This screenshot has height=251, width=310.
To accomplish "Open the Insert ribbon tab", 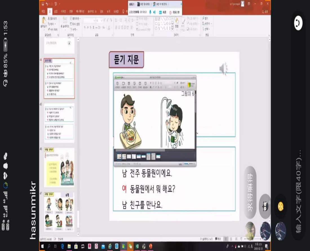I will click(x=56, y=12).
